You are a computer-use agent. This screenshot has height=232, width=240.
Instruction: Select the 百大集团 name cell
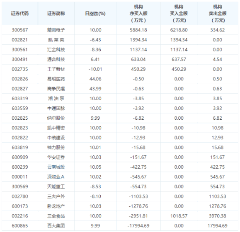(56, 226)
